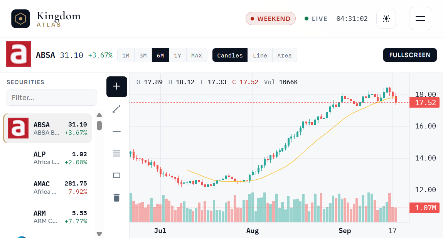443x238 pixels.
Task: Select the crosshair plus drawing tool
Action: tap(117, 86)
